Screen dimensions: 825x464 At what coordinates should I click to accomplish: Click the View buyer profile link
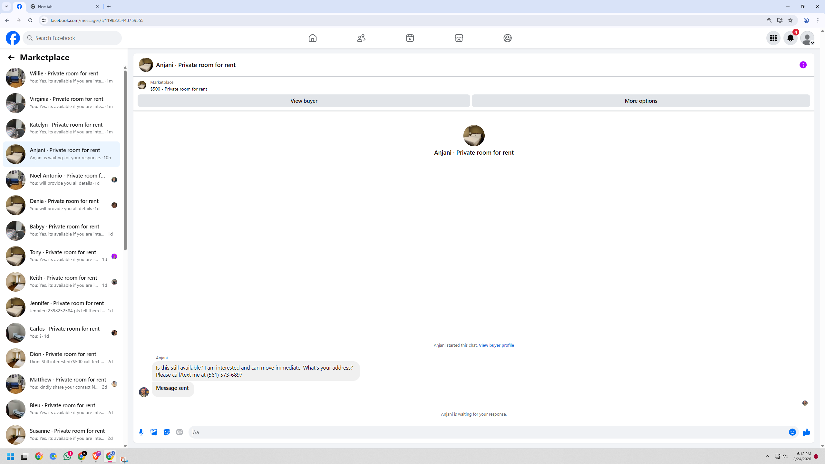pos(496,345)
